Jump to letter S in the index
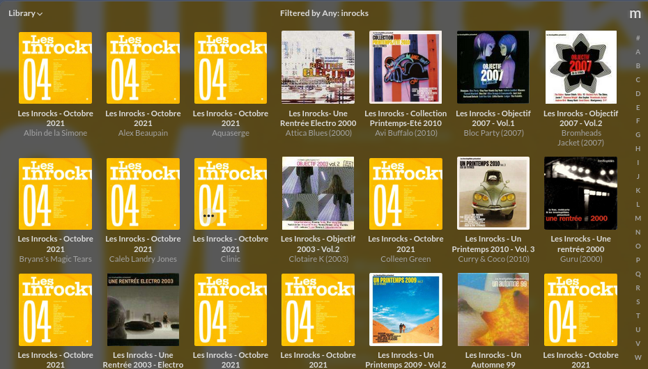Screen dimensions: 648x369 coord(638,301)
